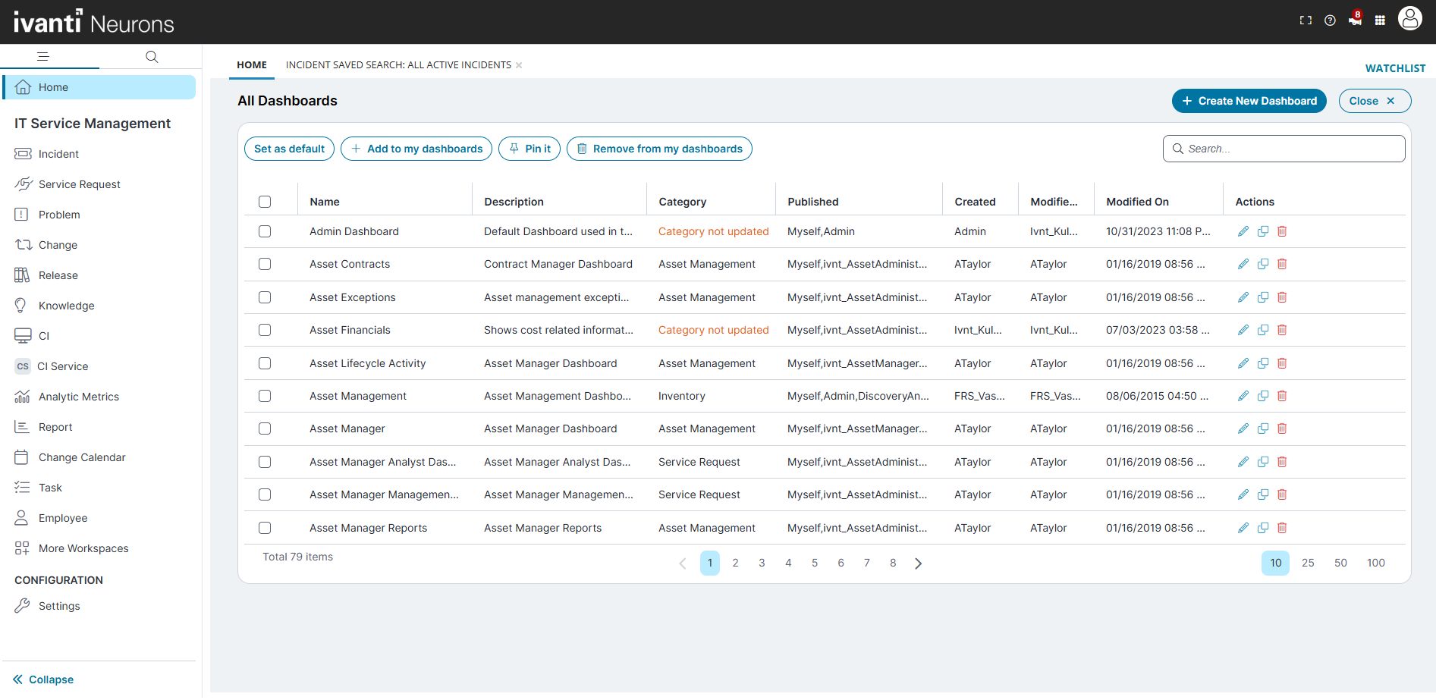Tick the select-all header checkbox
The image size is (1436, 700).
(x=265, y=202)
